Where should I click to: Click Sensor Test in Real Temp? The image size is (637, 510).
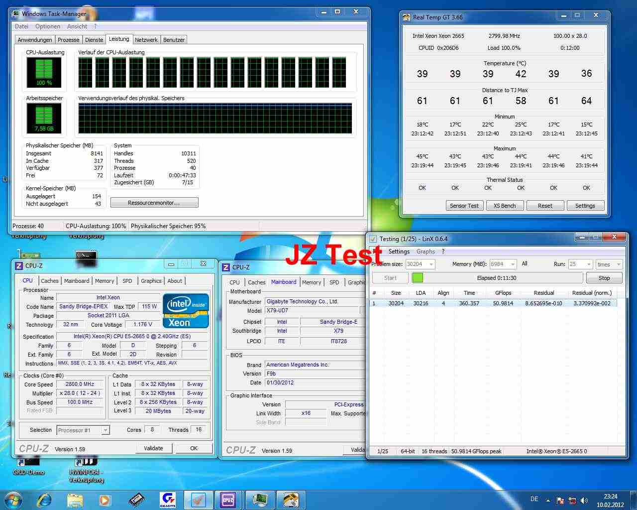coord(464,206)
